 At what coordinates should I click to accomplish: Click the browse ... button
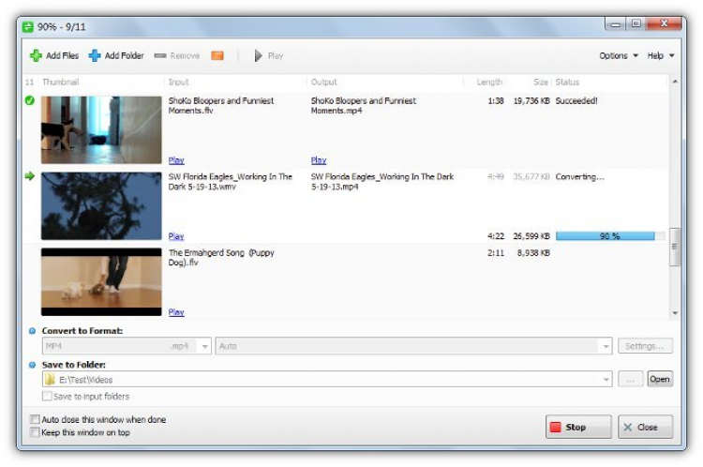(631, 380)
